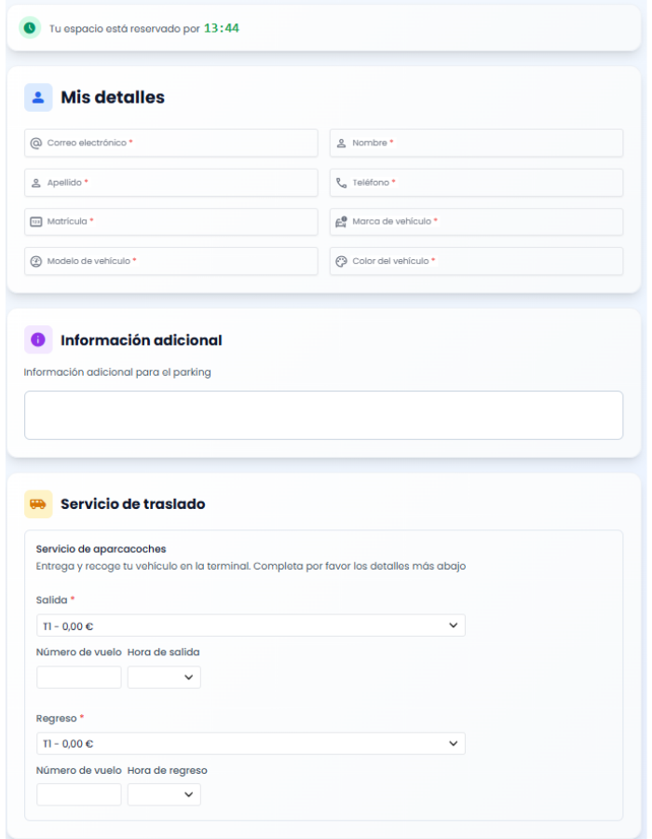Click the steering wheel icon in Modelo field
652x839 pixels.
tap(36, 261)
